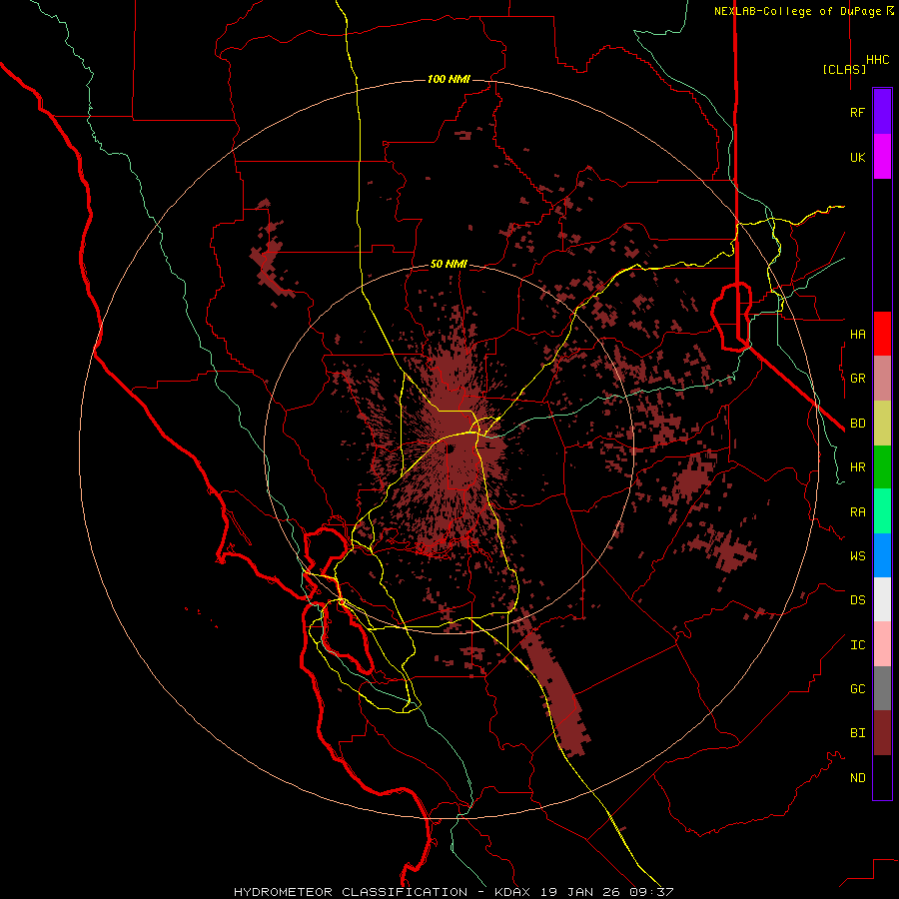Select the IC light pink legend swatch
This screenshot has height=899, width=899.
click(x=882, y=644)
